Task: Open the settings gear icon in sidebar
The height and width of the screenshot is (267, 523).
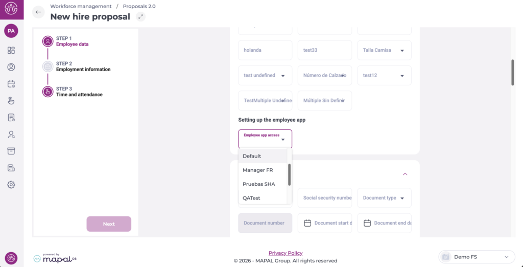Action: click(11, 185)
